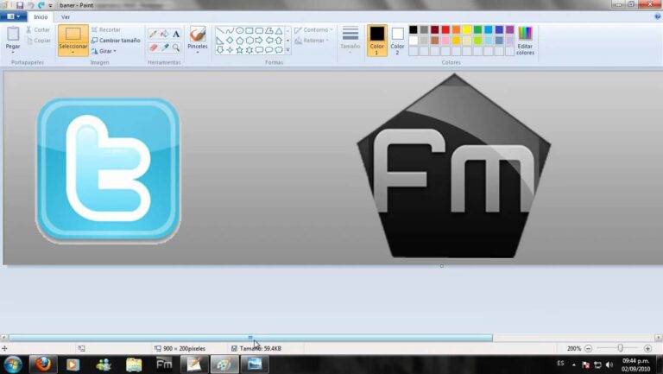Pick the orange color swatch
The height and width of the screenshot is (374, 663).
pyautogui.click(x=456, y=29)
